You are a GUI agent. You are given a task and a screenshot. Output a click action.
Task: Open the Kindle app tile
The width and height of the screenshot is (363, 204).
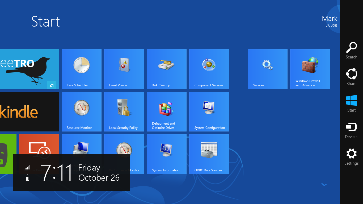29,112
